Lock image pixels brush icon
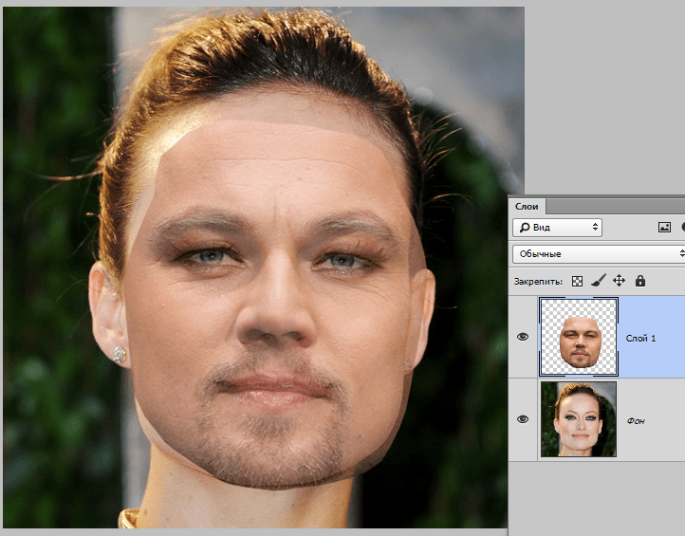The height and width of the screenshot is (536, 685). [598, 281]
